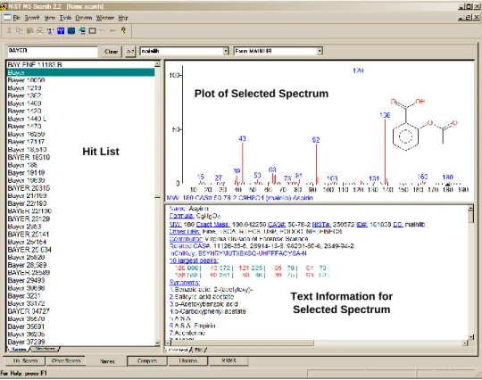The width and height of the screenshot is (482, 380).
Task: Click the 92 peak label in spectrum
Action: (316, 140)
